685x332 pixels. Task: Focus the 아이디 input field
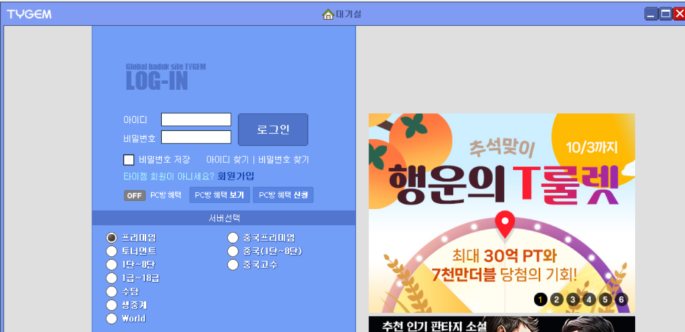196,120
